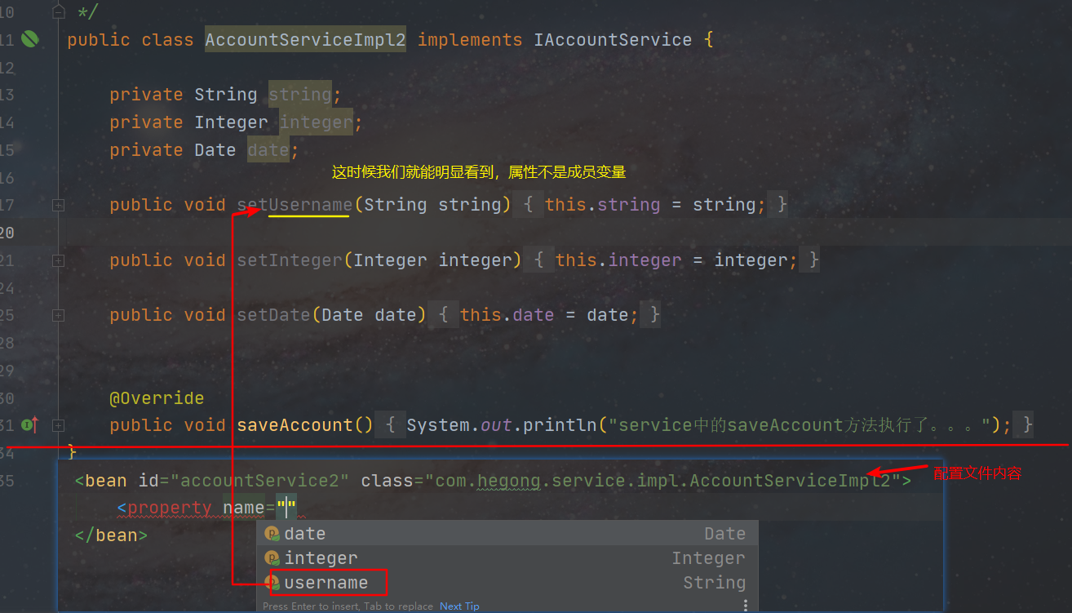Expand the folded saveAccount method

point(58,425)
